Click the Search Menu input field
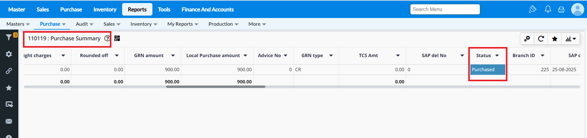Image resolution: width=587 pixels, height=138 pixels. pos(445,9)
